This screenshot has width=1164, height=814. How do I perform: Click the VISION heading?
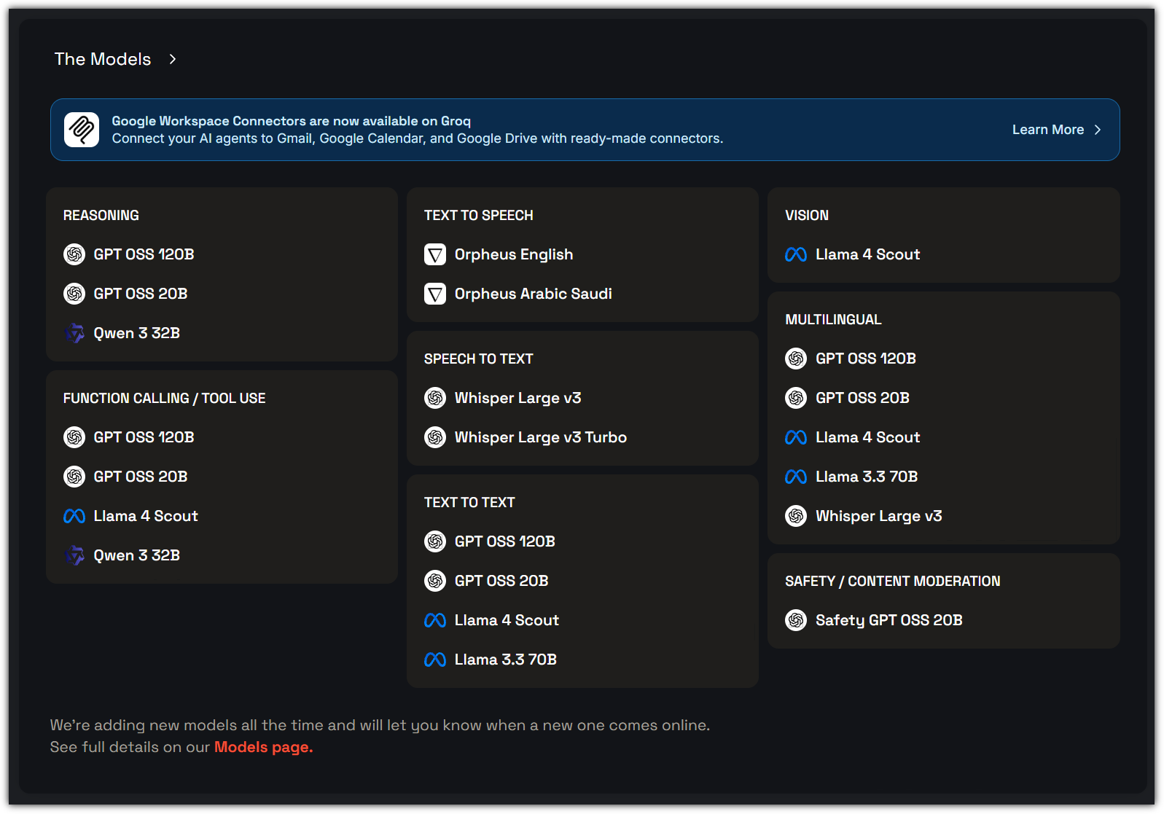tap(807, 216)
